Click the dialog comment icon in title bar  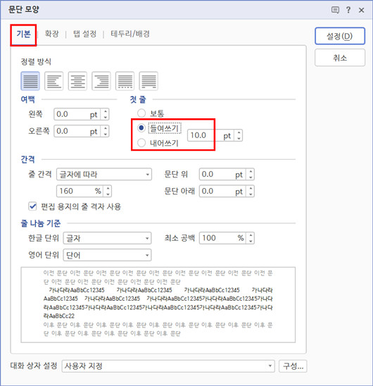point(335,10)
